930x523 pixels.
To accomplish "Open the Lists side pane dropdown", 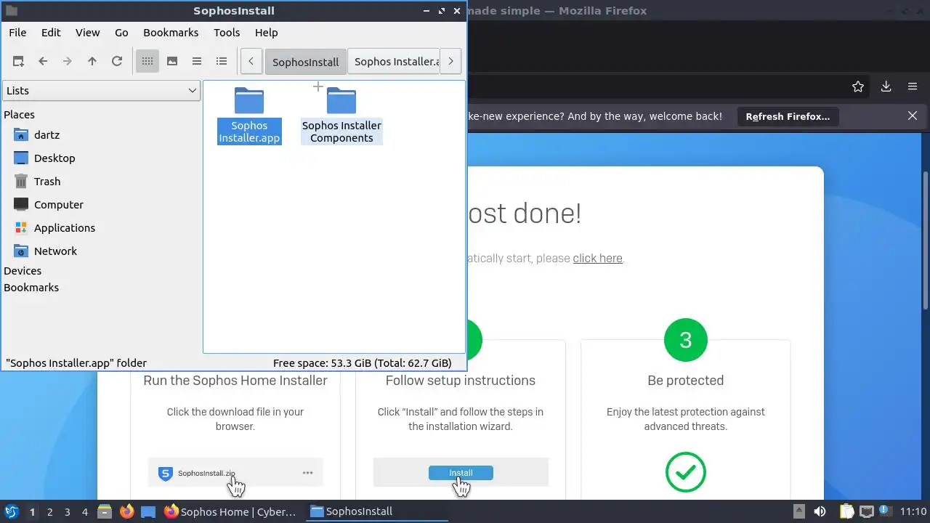I will 101,91.
